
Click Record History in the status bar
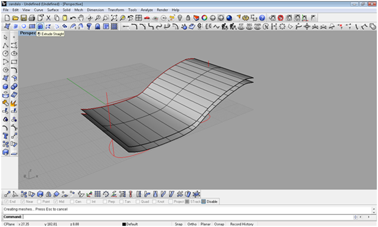pyautogui.click(x=242, y=224)
